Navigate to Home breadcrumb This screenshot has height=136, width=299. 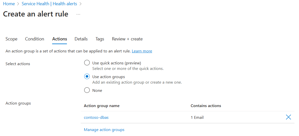9,4
